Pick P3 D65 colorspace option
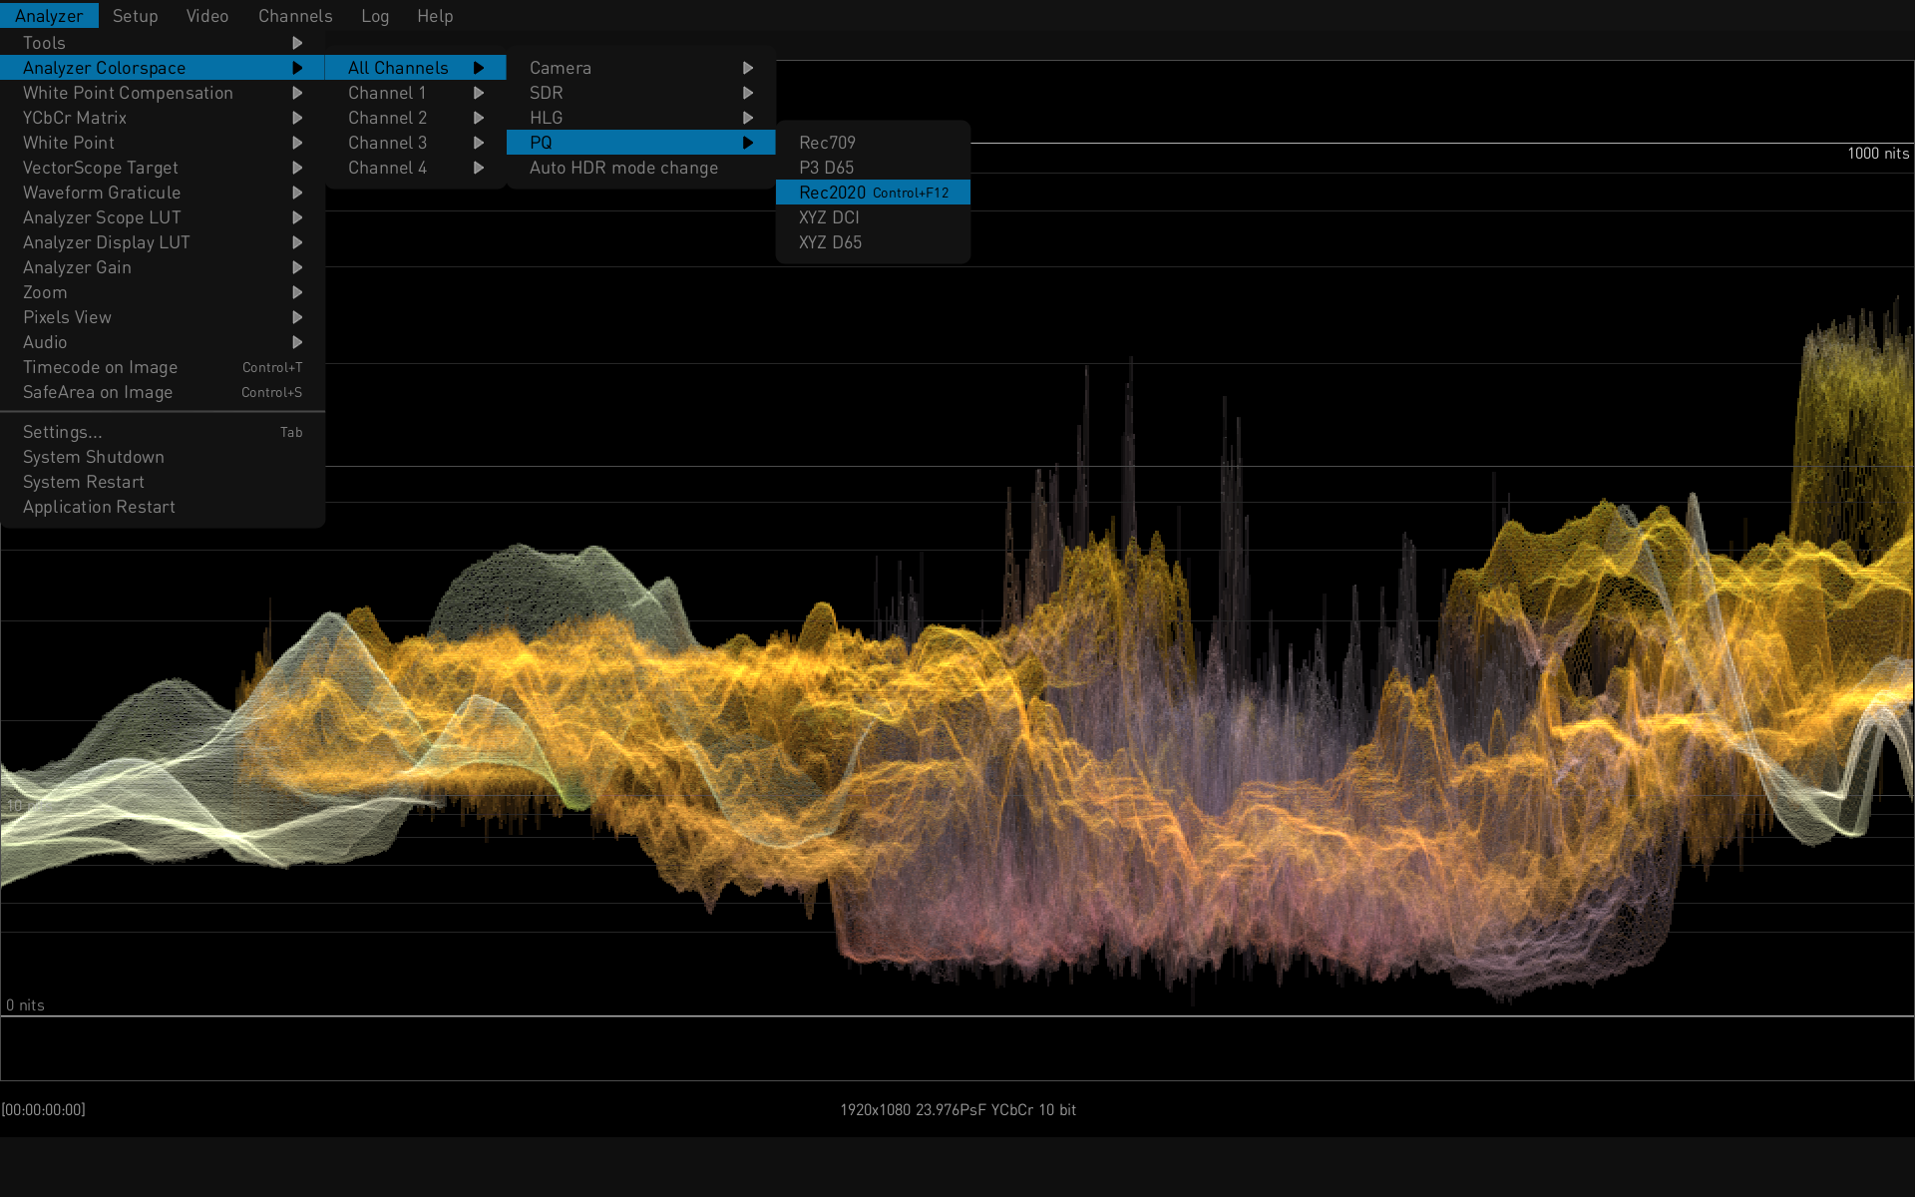The image size is (1915, 1197). pos(826,168)
